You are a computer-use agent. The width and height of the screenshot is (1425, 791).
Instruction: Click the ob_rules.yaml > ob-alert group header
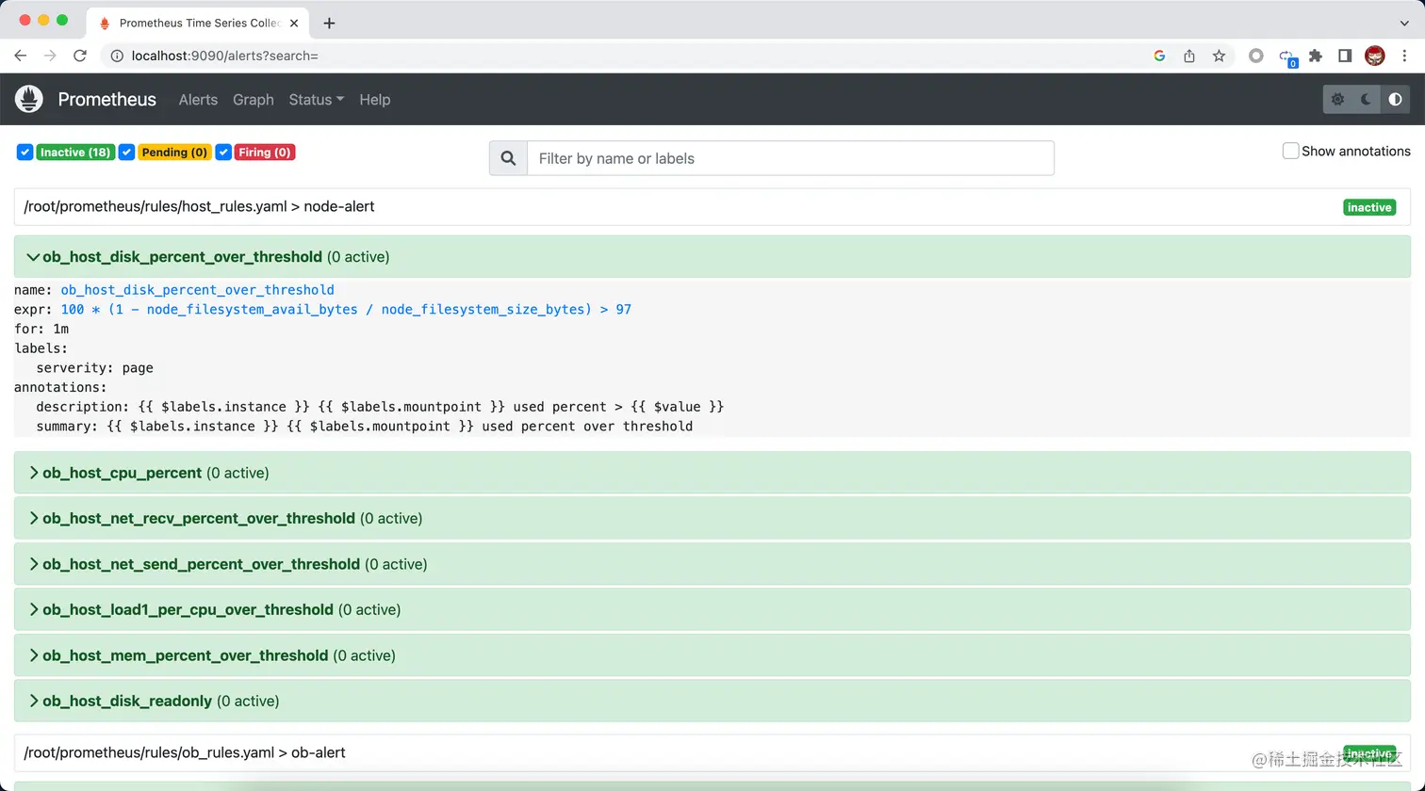(x=712, y=752)
